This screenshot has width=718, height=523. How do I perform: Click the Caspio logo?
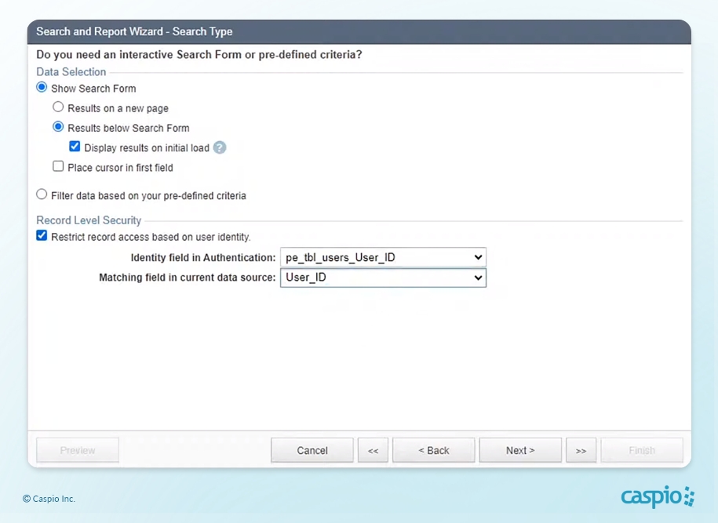[x=657, y=497]
